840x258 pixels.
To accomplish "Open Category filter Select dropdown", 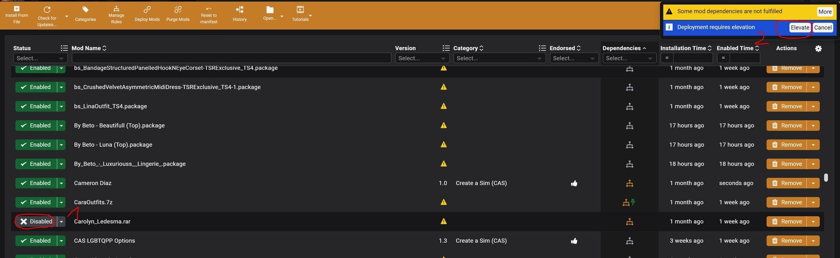I will point(499,58).
